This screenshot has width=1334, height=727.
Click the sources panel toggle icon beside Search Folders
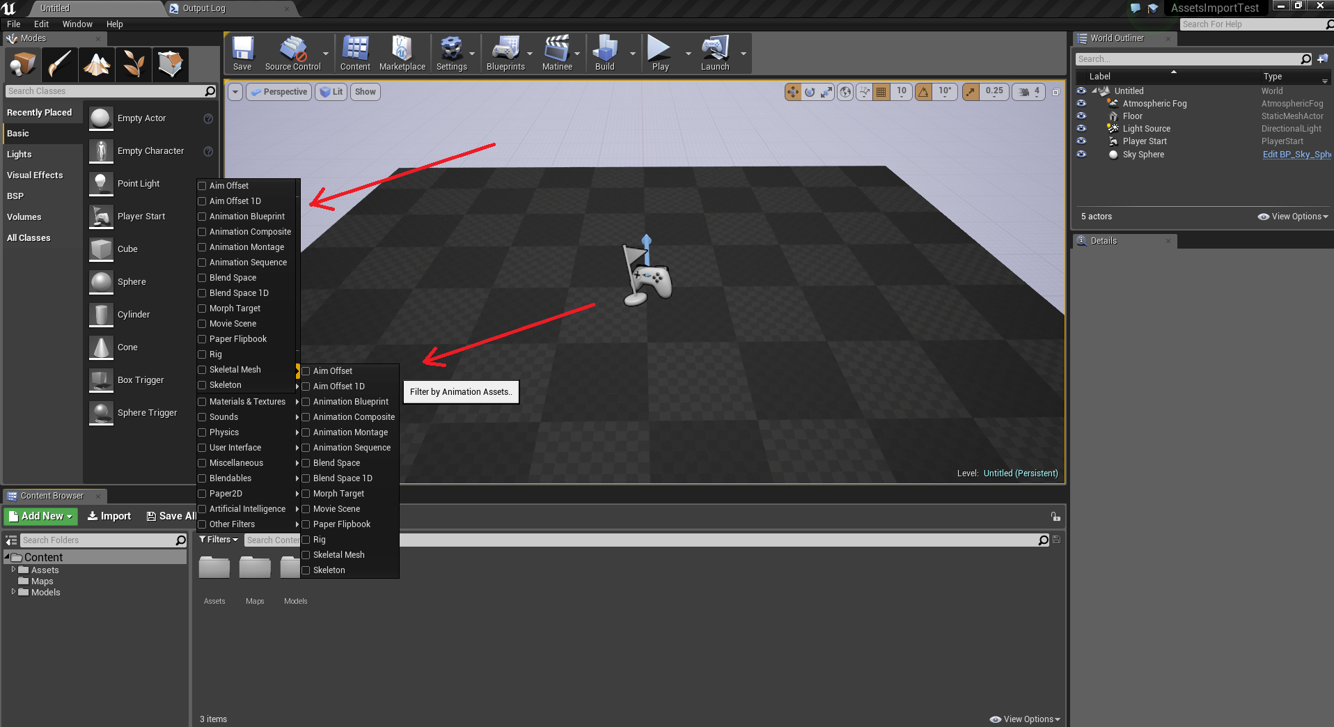pos(11,540)
